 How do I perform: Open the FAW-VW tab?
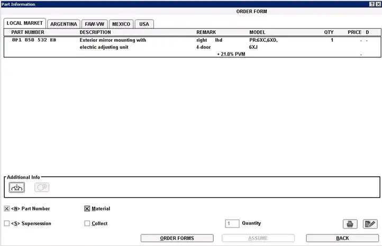pos(95,24)
